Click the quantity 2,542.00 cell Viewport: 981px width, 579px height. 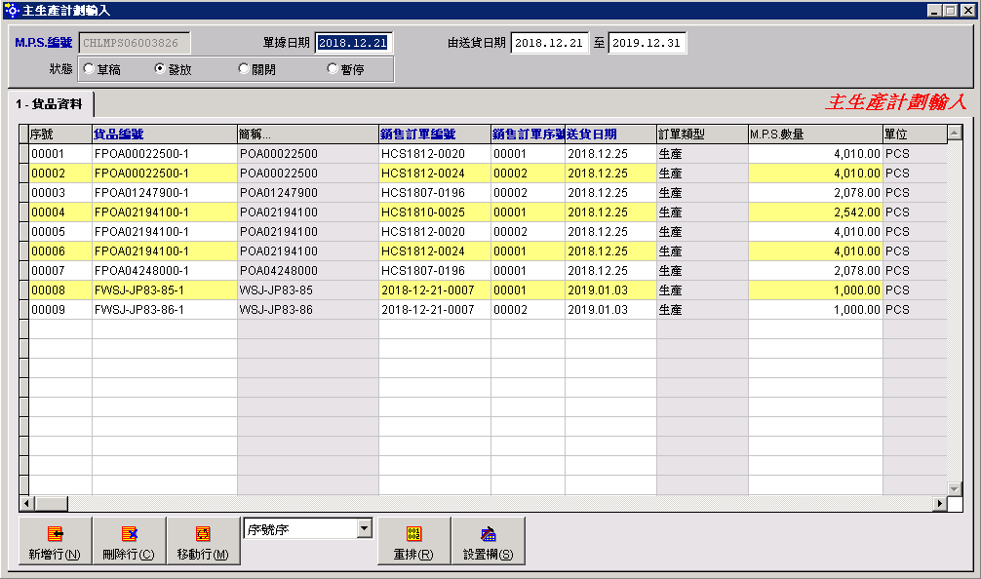(815, 212)
